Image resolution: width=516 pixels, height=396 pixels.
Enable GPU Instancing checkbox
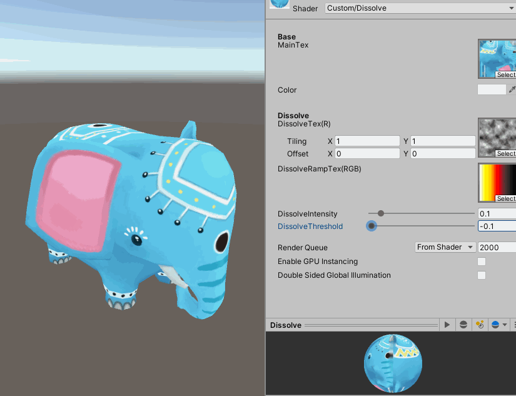[x=482, y=261]
